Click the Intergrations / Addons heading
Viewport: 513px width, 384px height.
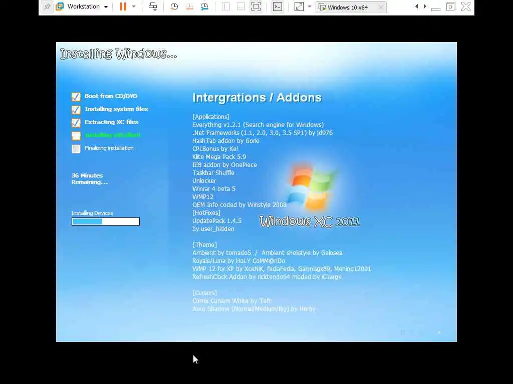point(257,97)
